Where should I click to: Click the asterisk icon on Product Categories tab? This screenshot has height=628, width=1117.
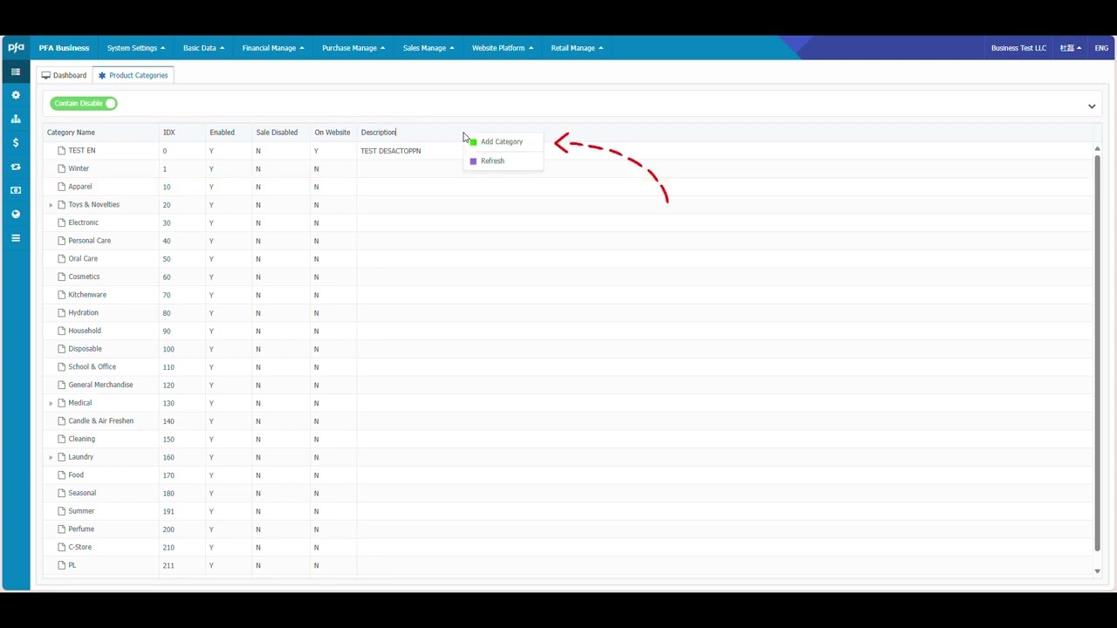(102, 75)
